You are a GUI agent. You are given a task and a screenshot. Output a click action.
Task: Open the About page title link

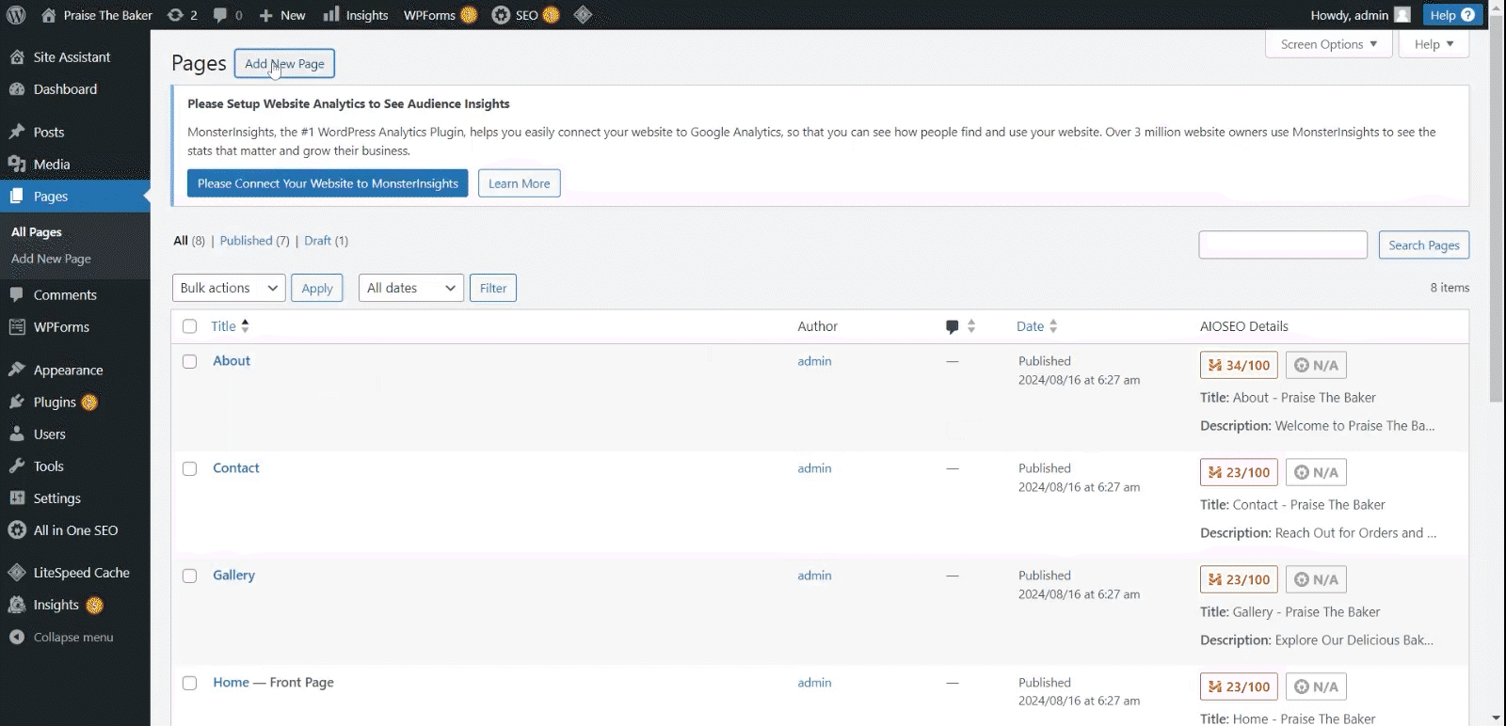click(232, 361)
